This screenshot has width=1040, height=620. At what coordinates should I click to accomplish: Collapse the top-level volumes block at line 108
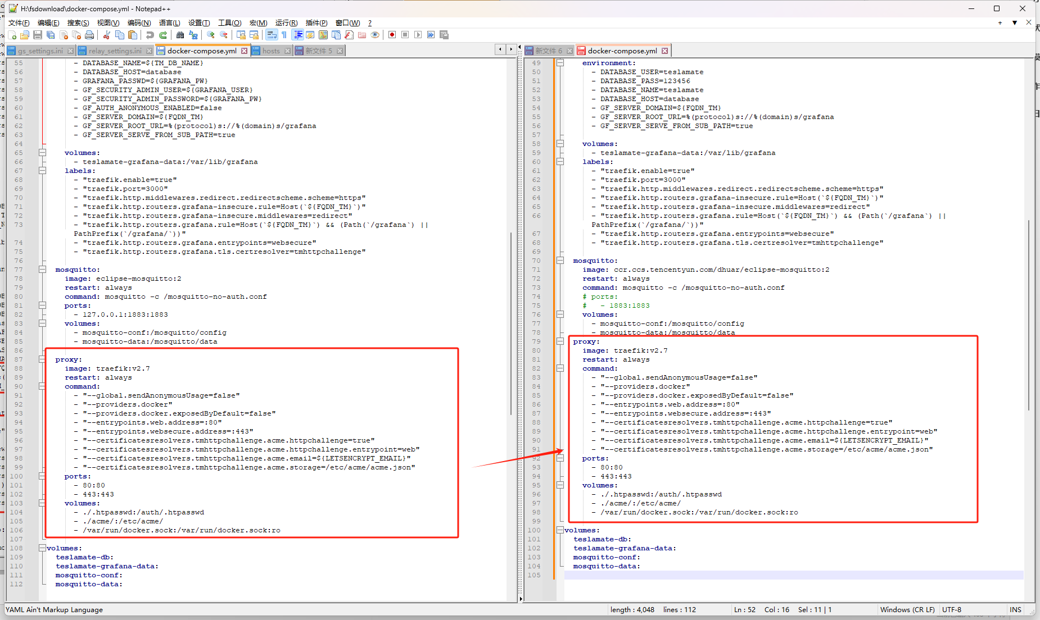42,548
